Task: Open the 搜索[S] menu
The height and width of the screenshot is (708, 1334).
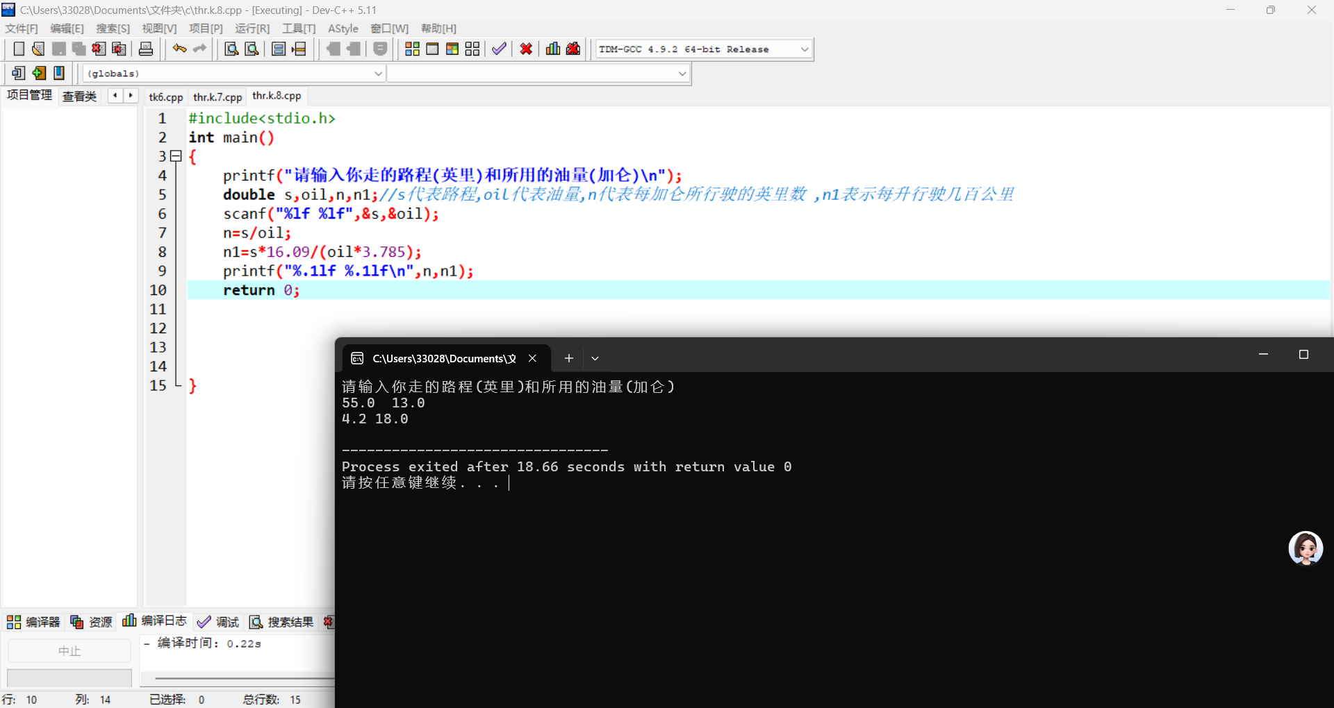Action: tap(113, 28)
